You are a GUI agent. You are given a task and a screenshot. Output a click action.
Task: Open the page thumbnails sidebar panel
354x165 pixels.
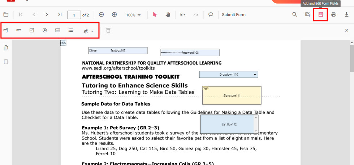click(x=6, y=48)
